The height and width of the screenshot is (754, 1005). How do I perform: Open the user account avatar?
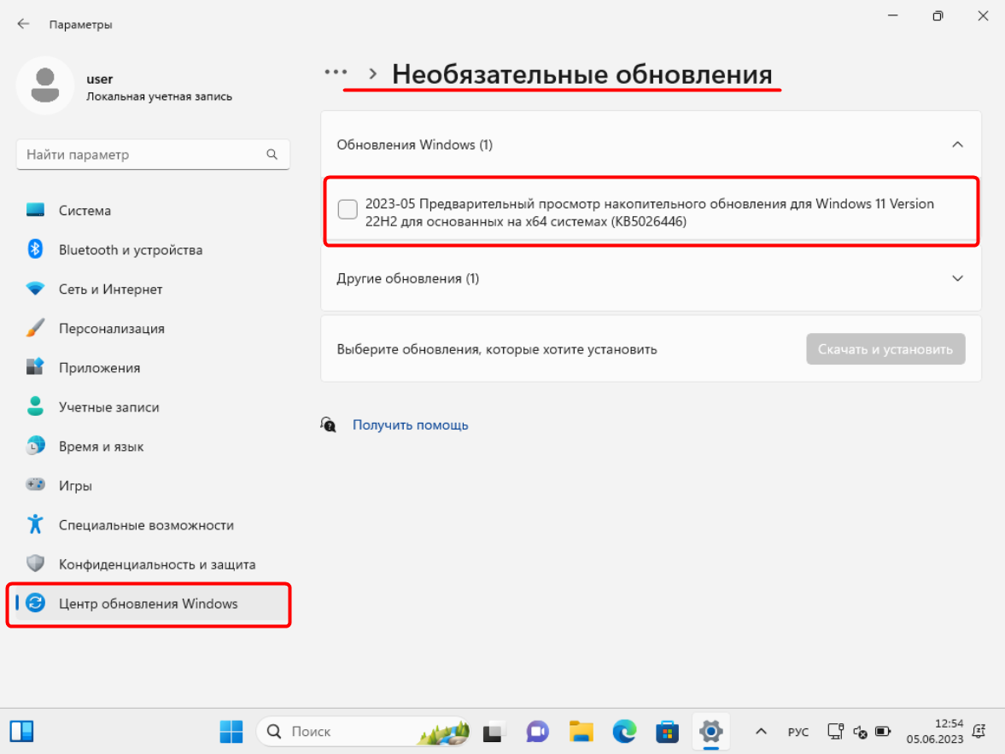pos(45,85)
